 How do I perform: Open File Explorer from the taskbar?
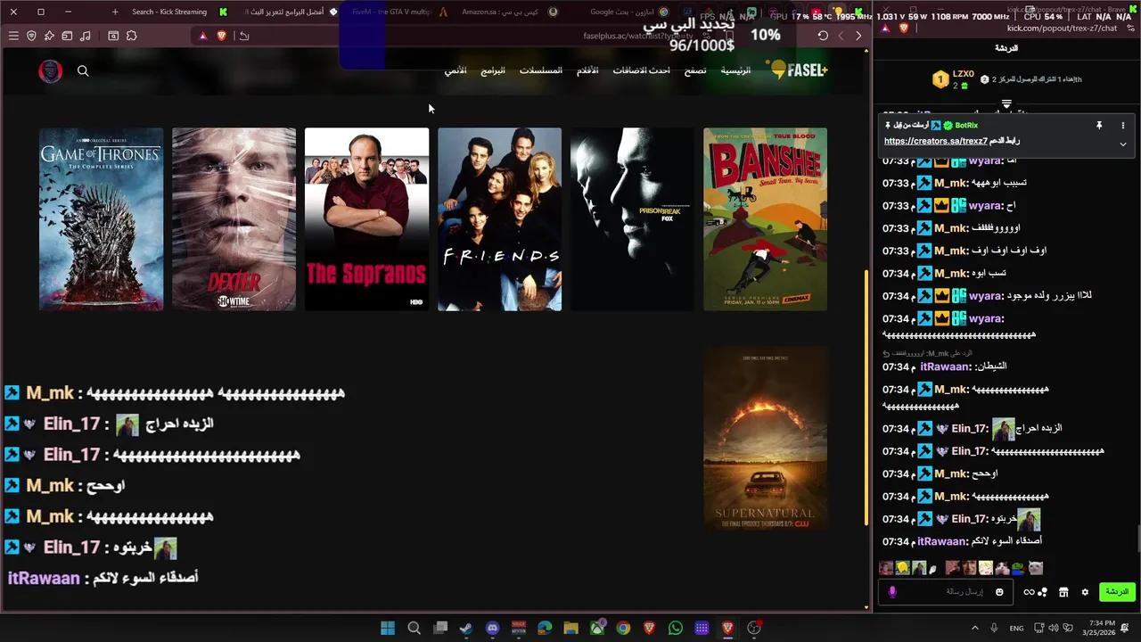pos(571,628)
